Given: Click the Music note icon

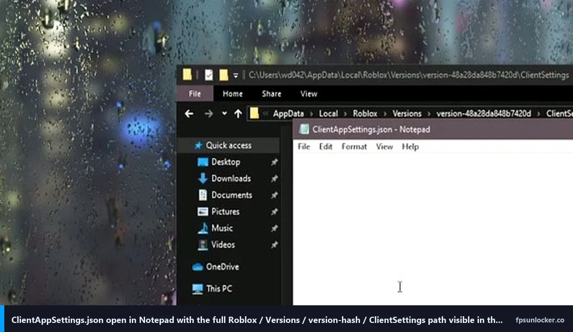Looking at the screenshot, I should tap(203, 228).
